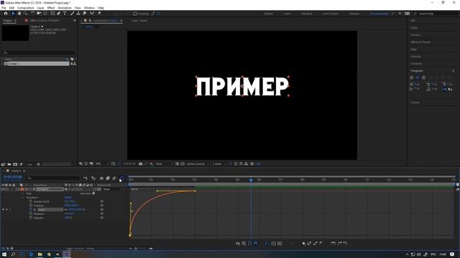Open the Preview panel

click(415, 35)
